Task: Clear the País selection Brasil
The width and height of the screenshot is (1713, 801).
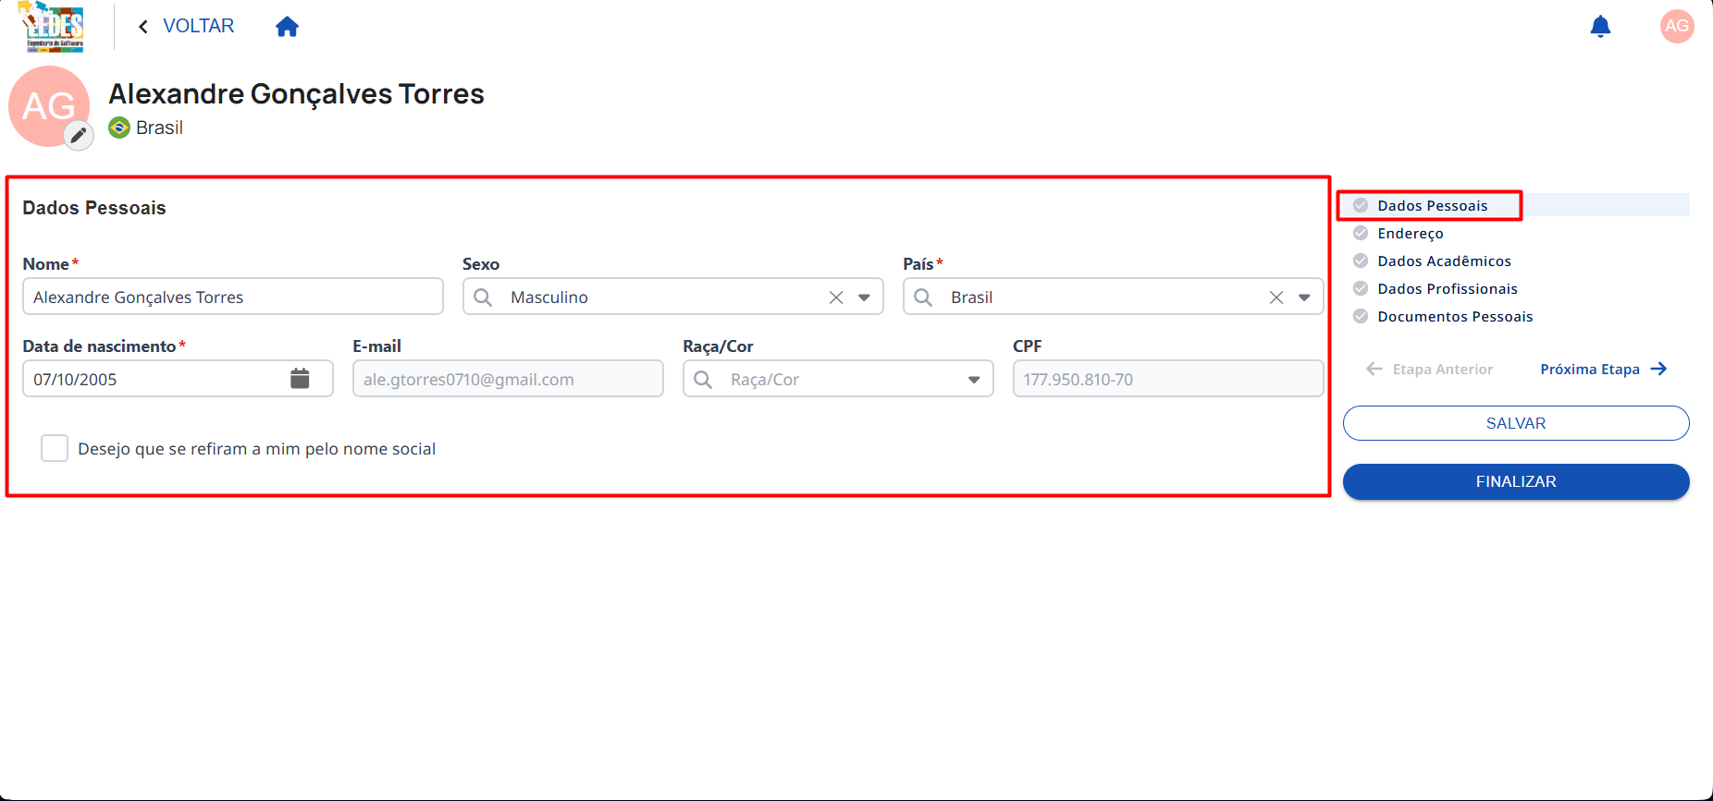Action: pyautogui.click(x=1276, y=297)
